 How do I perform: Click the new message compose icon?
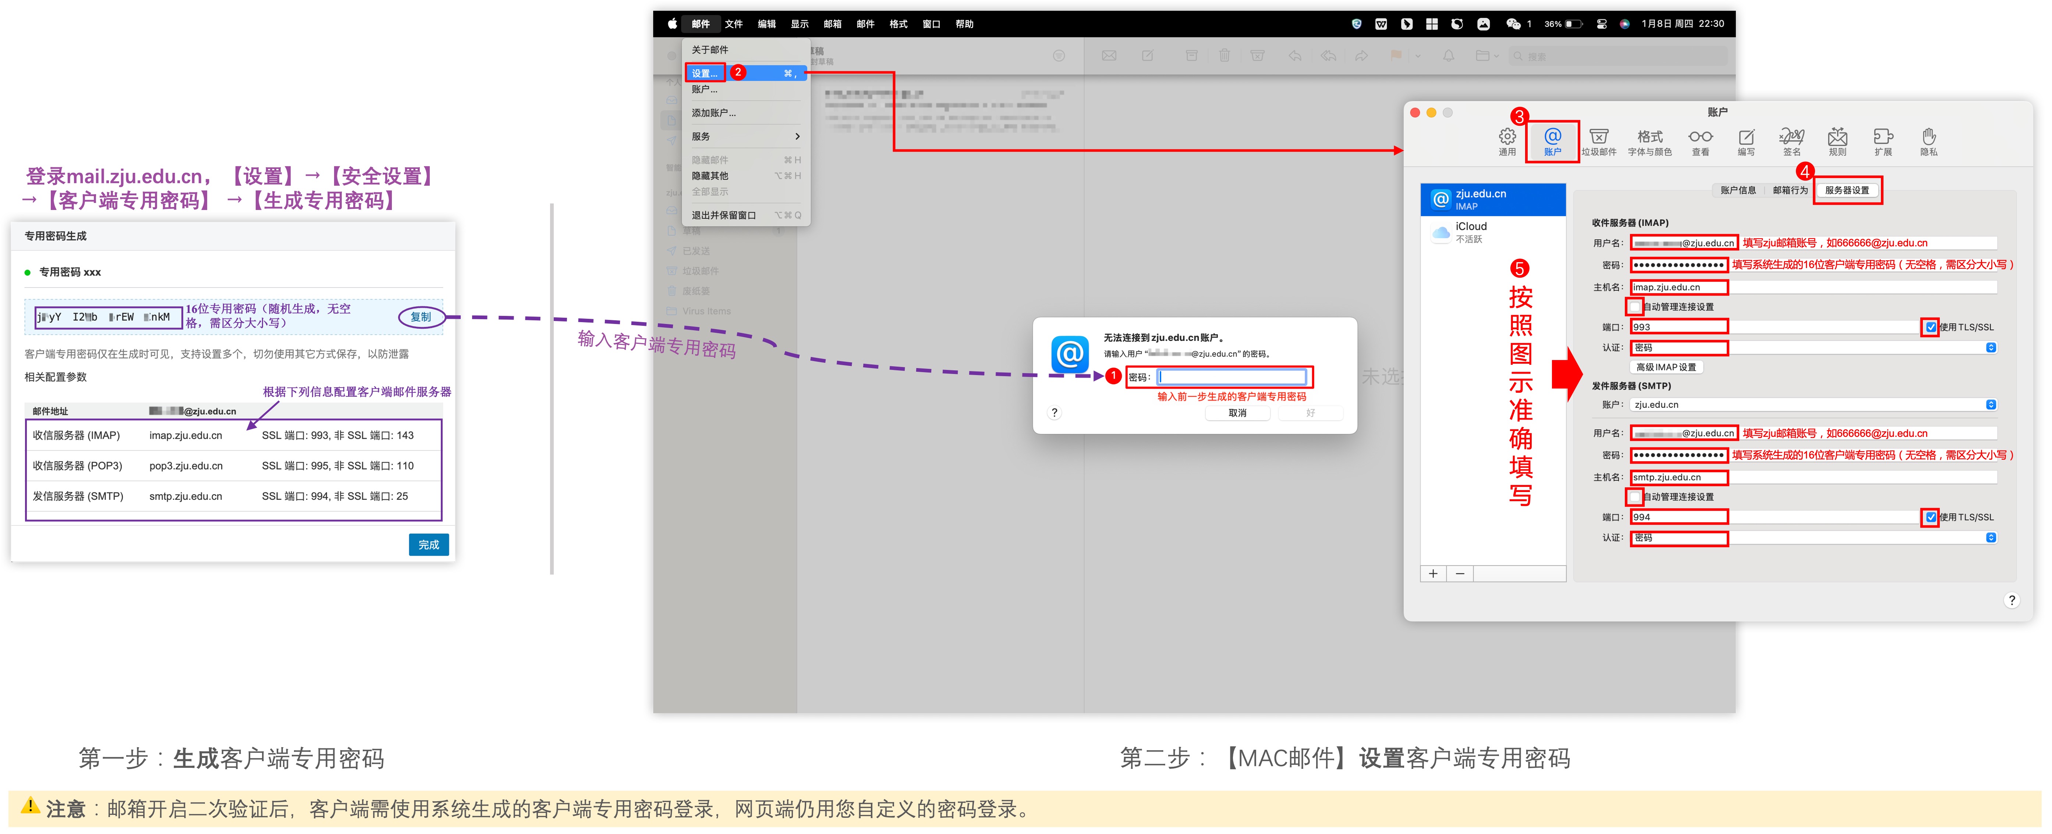[1147, 56]
